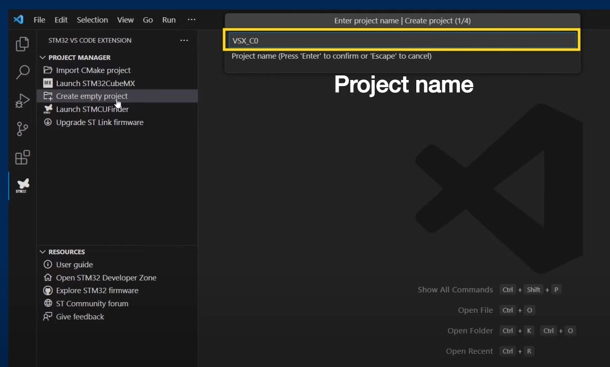Click the MX icon beside Launch STM32CubeMX

pos(48,83)
